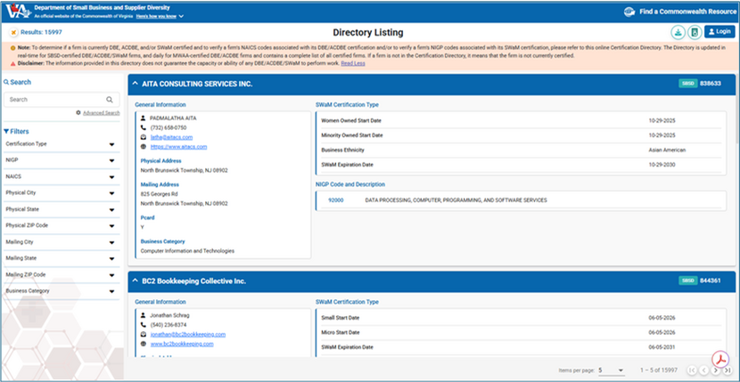Click the person icon beside Jonathan Schrag

144,315
